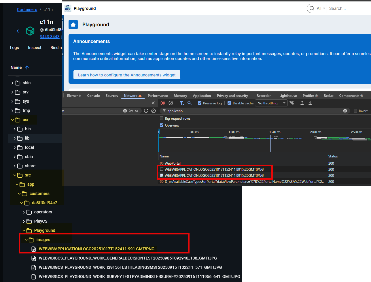371x282 pixels.
Task: Uncheck Preserve log
Action: coord(200,103)
